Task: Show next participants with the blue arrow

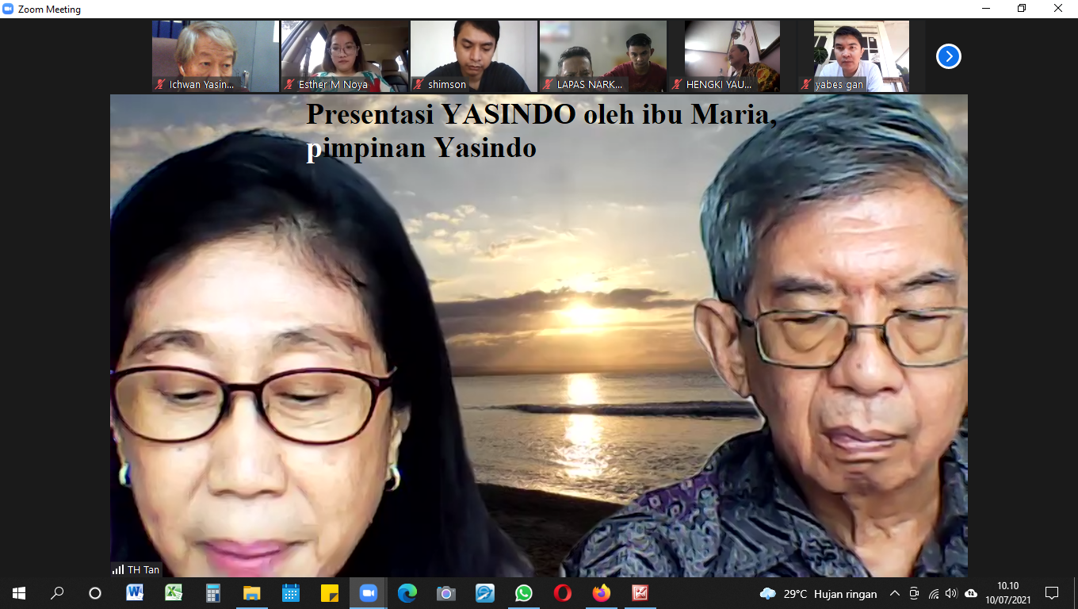Action: [x=949, y=56]
